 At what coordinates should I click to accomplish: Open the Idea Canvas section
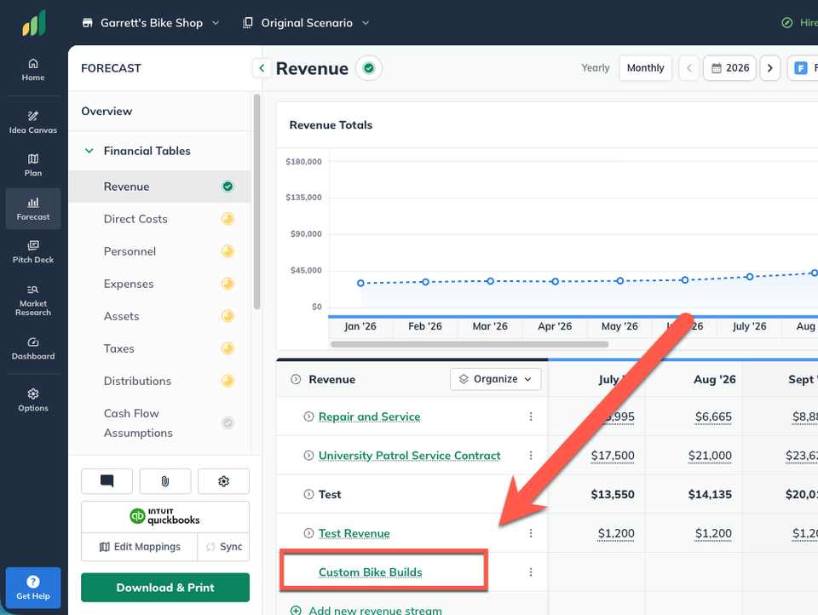click(x=33, y=123)
